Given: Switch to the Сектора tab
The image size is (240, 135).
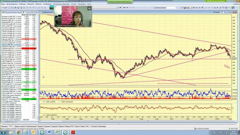Looking at the screenshot, I should tap(94, 126).
